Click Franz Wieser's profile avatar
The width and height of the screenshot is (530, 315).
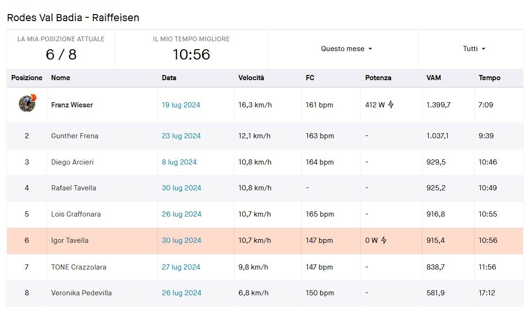point(27,103)
